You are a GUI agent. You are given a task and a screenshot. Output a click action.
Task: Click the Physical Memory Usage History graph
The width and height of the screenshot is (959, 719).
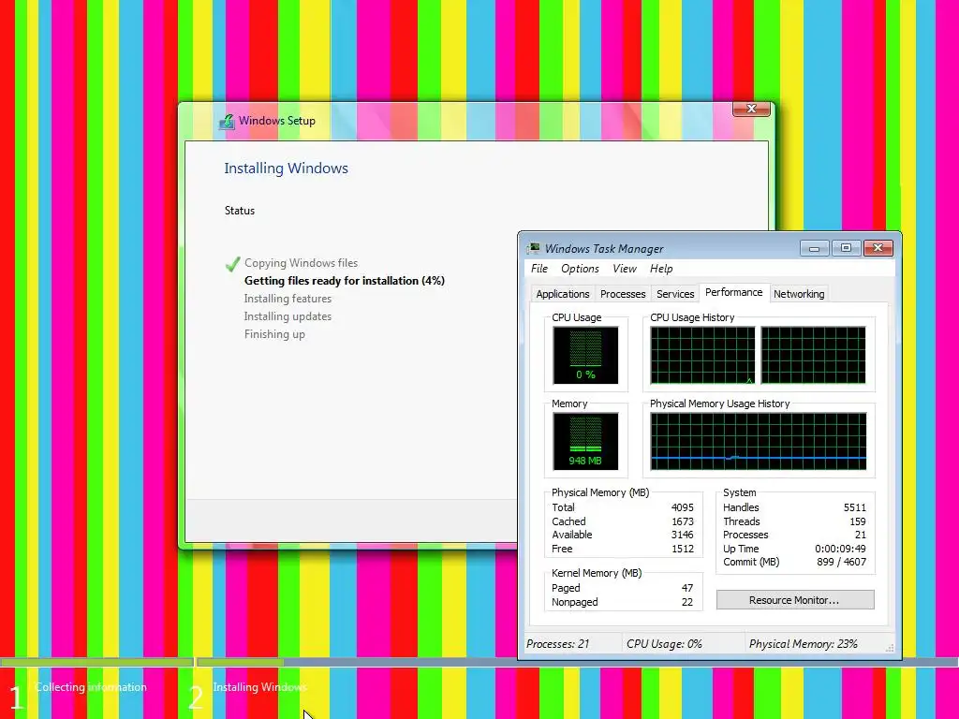[x=758, y=441]
